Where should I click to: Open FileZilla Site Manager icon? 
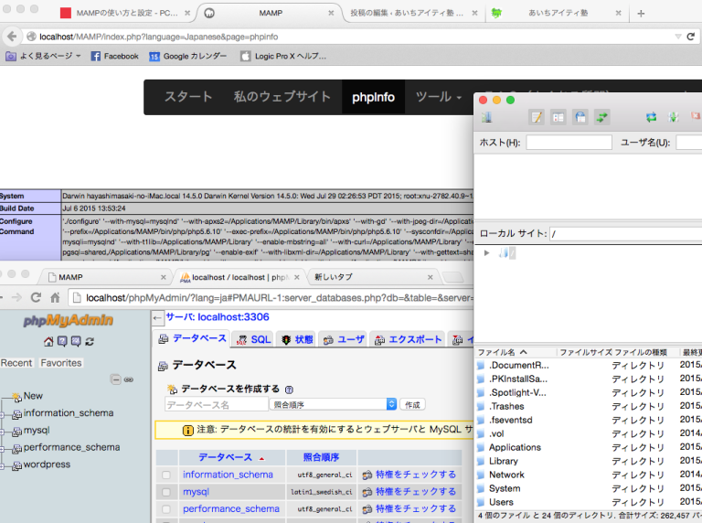(x=486, y=117)
